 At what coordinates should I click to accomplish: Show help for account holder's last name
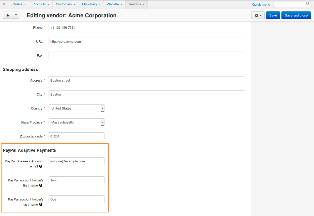41,205
